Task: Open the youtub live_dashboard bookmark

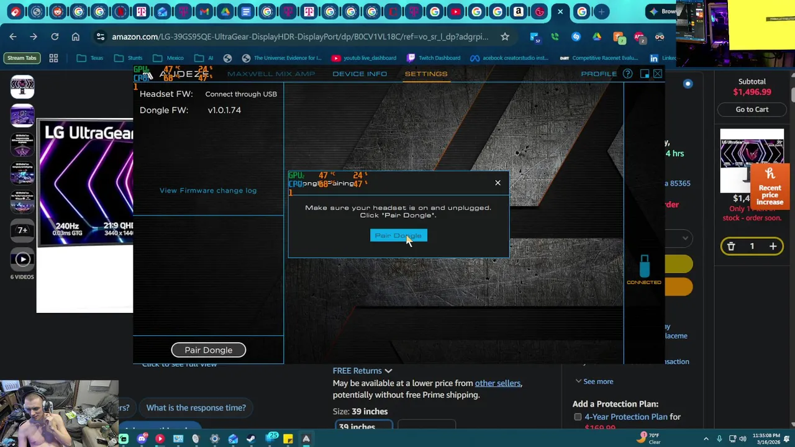Action: [364, 58]
